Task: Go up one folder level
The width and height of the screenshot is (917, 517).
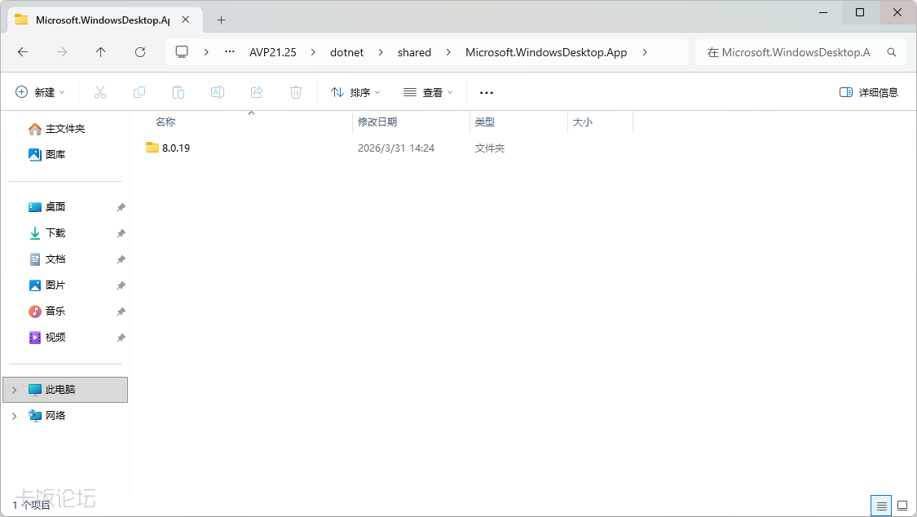Action: coord(100,52)
